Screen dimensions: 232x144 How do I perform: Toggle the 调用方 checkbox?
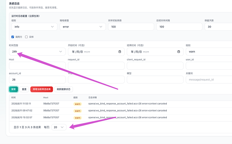pos(13,37)
